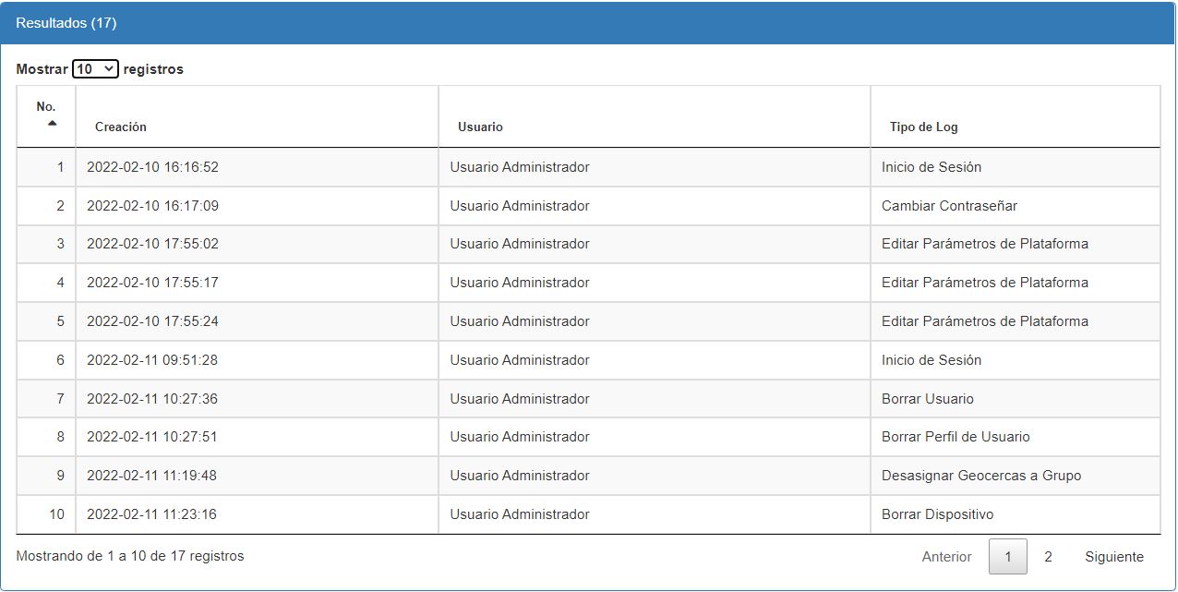The image size is (1178, 592).
Task: Click Usuario Administrador in row 3
Action: (x=519, y=244)
